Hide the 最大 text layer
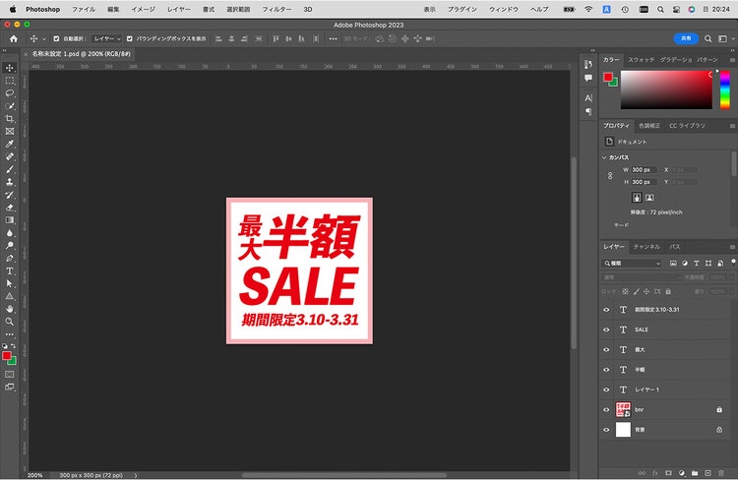The width and height of the screenshot is (738, 480). pyautogui.click(x=606, y=349)
